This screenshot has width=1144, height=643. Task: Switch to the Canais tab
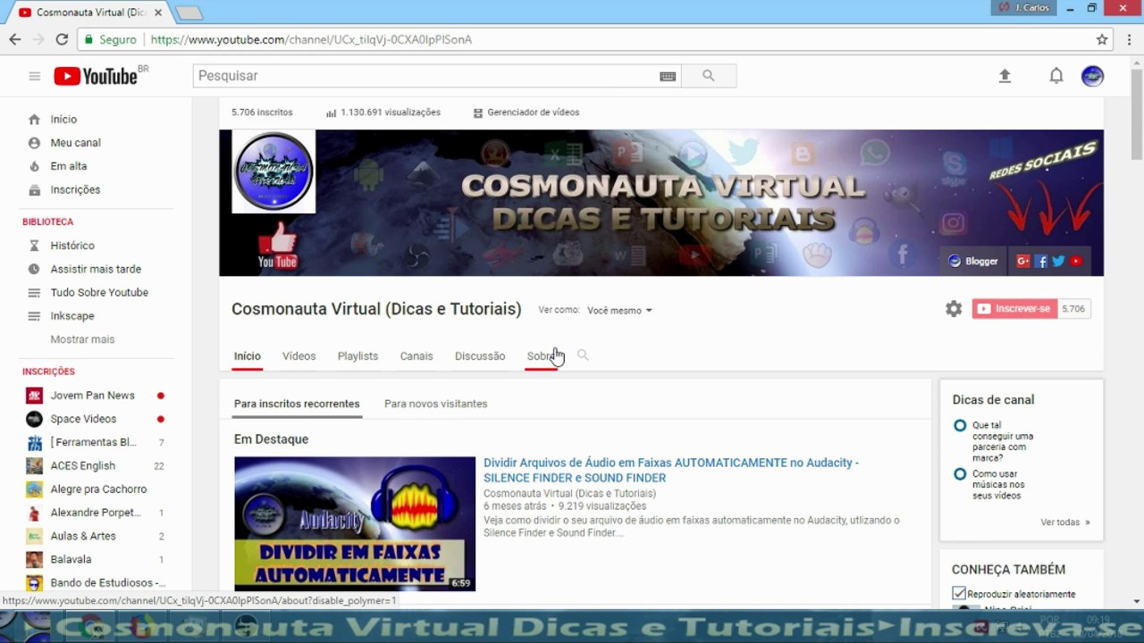click(x=416, y=356)
